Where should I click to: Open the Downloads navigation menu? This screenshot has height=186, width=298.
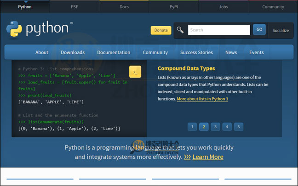click(x=73, y=52)
